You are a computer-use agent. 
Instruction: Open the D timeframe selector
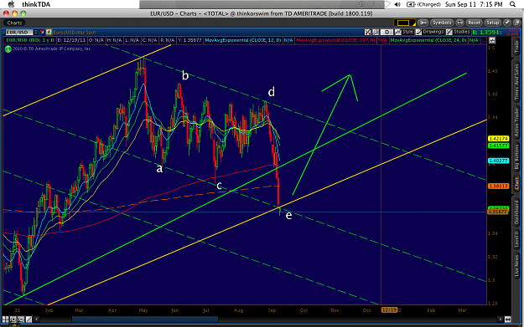[x=387, y=32]
